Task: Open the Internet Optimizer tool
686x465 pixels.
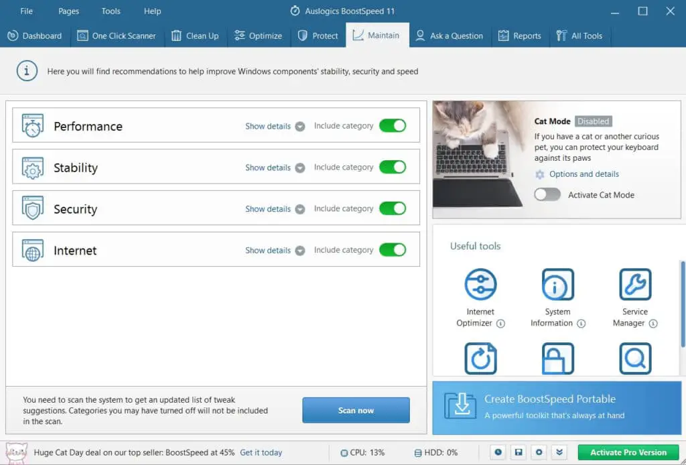Action: 480,284
